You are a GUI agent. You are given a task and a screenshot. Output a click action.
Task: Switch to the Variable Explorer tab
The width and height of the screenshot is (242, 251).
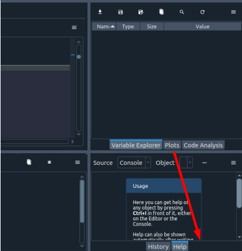pyautogui.click(x=136, y=145)
